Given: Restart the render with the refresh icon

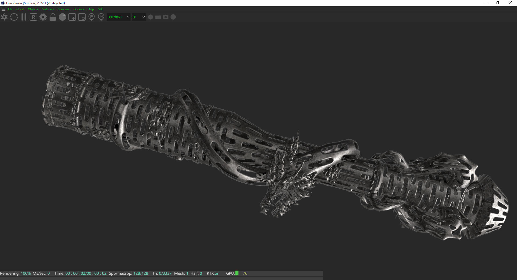Looking at the screenshot, I should pos(14,17).
